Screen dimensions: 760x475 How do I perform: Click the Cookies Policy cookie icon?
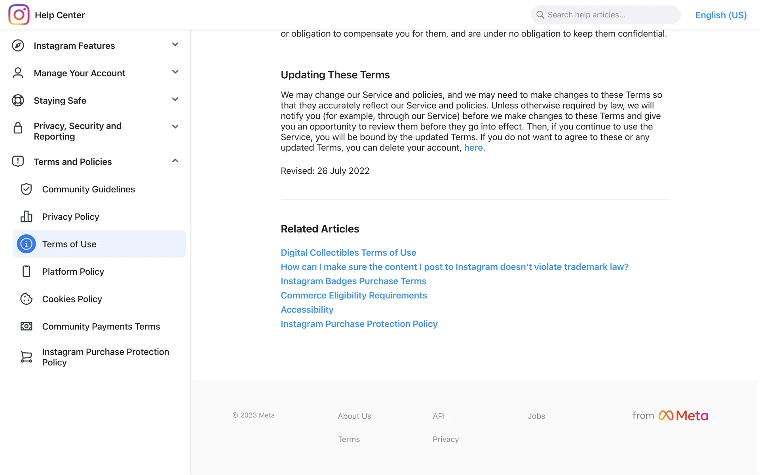click(26, 299)
